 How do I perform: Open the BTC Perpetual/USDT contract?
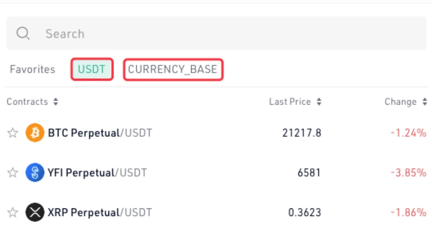[100, 133]
